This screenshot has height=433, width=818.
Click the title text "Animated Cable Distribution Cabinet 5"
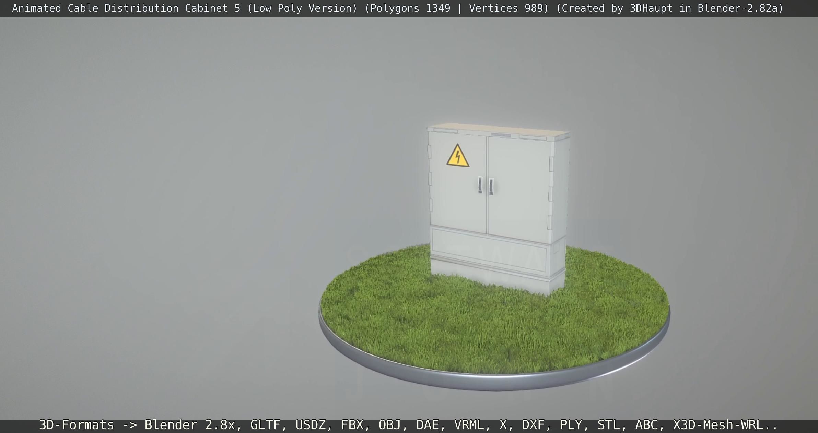coord(126,8)
